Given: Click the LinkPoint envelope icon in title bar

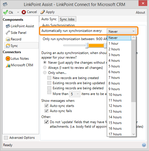Looking at the screenshot, I should pos(5,4).
